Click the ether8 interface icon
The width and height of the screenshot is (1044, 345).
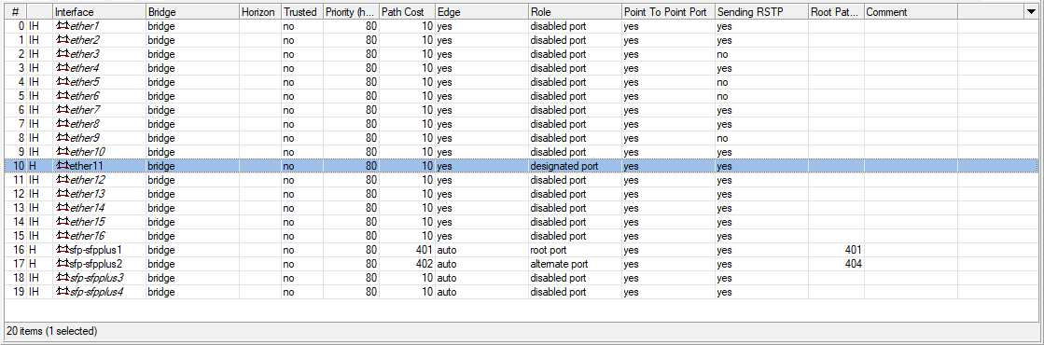coord(62,124)
